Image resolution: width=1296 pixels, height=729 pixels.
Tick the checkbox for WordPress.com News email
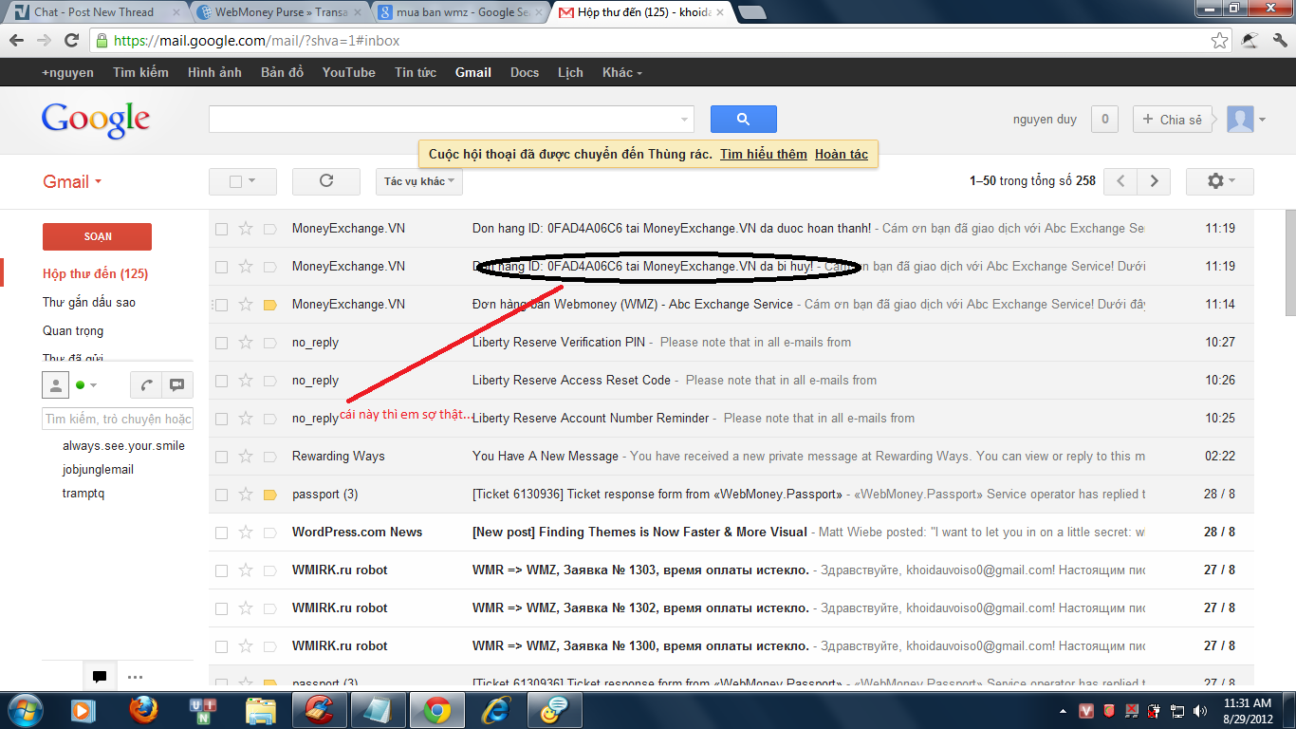[x=221, y=533]
